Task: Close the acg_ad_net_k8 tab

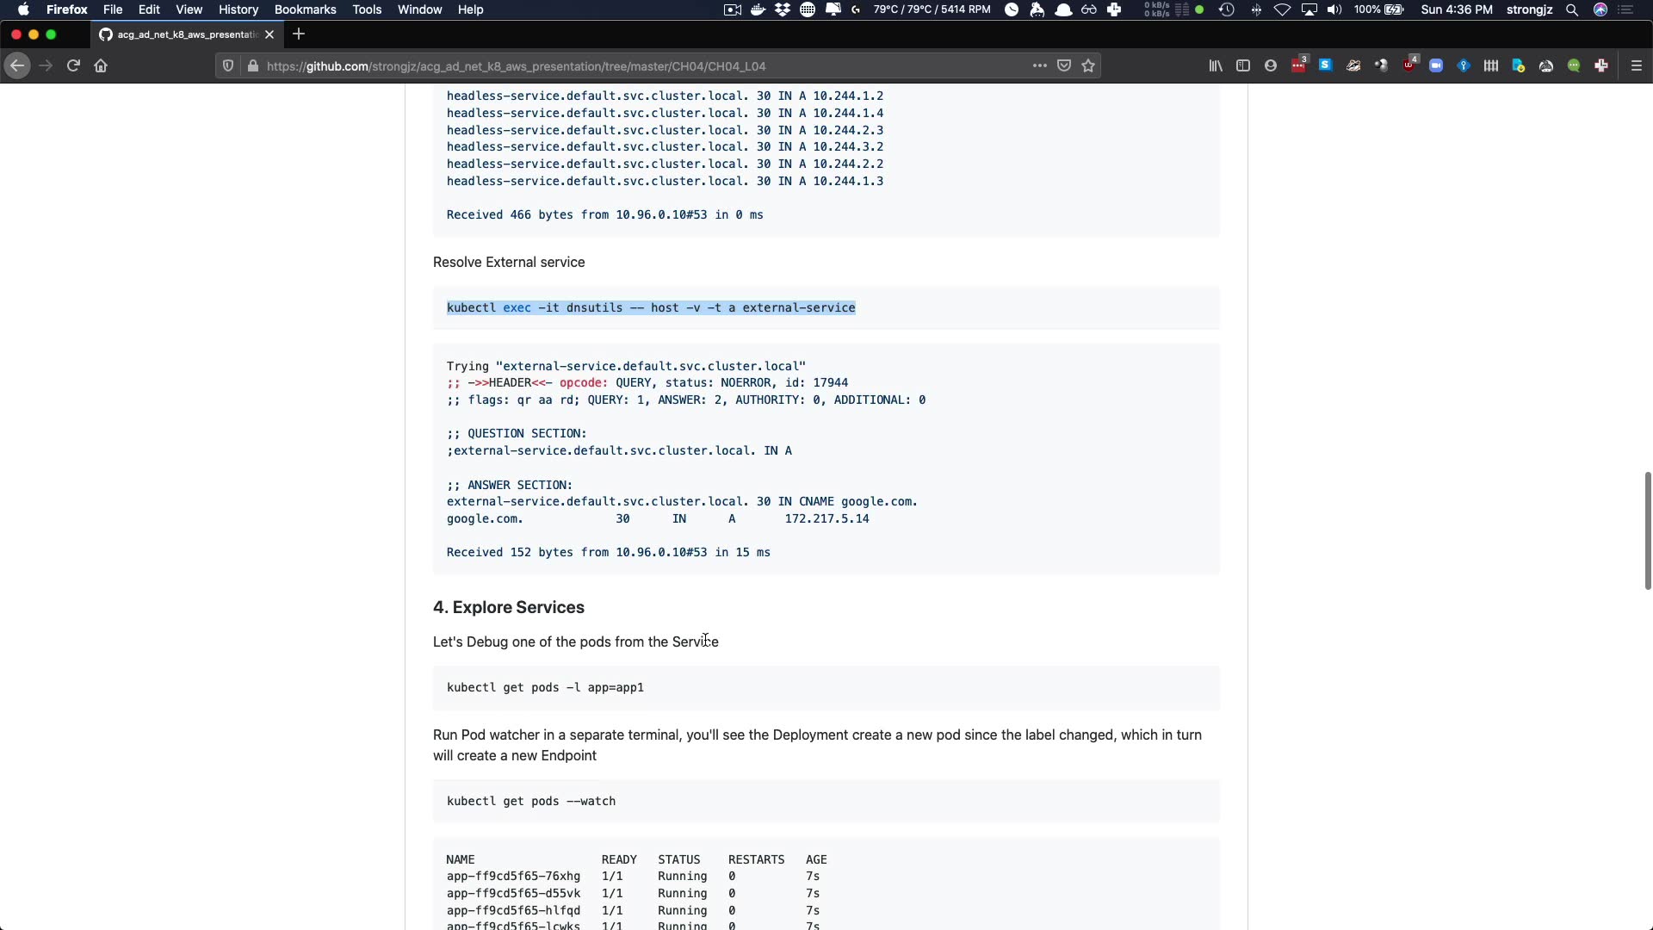Action: coord(269,34)
